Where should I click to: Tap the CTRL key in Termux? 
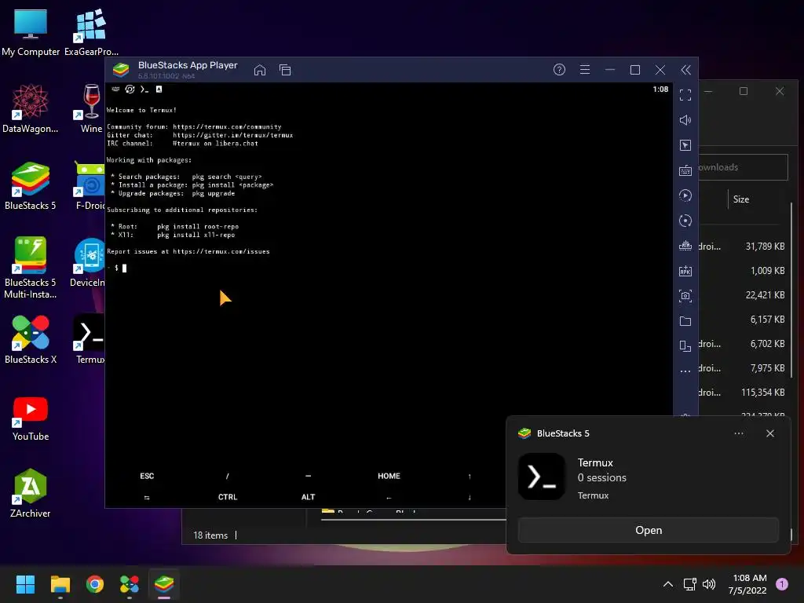[x=228, y=497]
